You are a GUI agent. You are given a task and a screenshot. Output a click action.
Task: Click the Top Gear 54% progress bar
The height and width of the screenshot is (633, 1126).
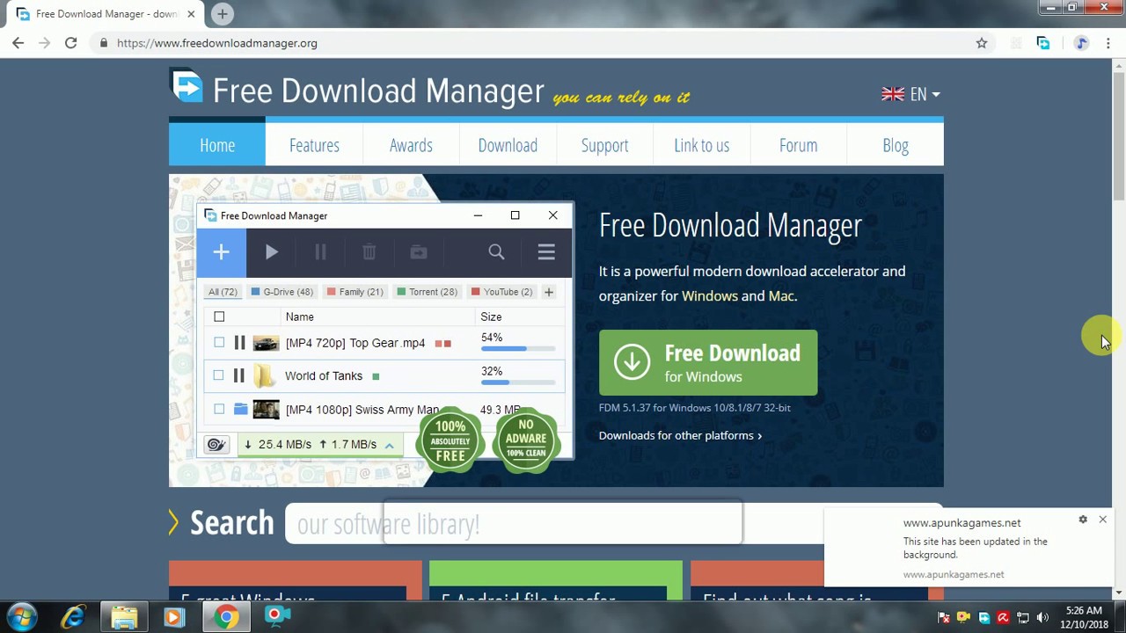518,349
